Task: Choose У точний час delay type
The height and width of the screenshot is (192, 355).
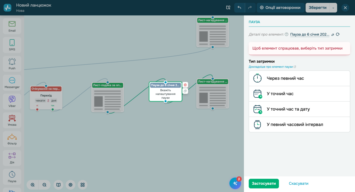Action: (x=299, y=94)
